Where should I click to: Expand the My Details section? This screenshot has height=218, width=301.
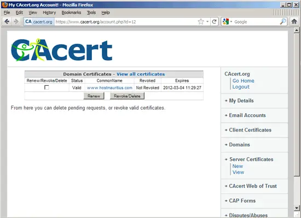239,101
